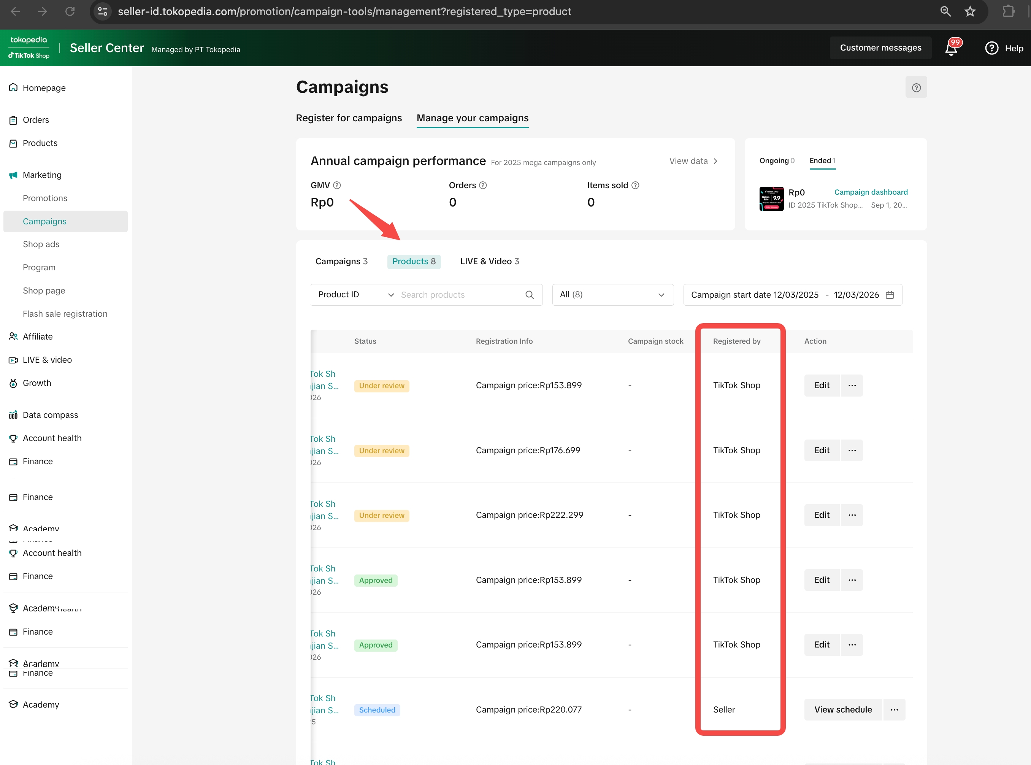Image resolution: width=1031 pixels, height=765 pixels.
Task: Bookmark page with the star icon
Action: 970,11
